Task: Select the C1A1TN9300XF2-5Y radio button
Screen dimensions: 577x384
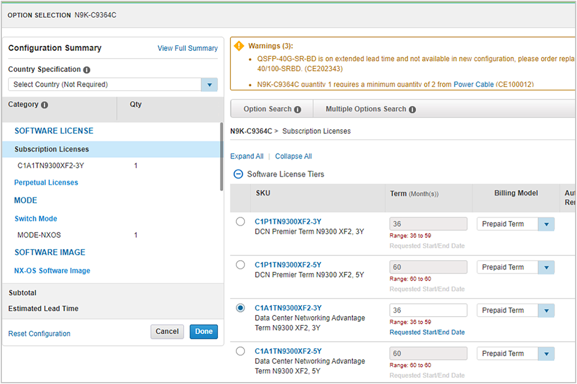Action: click(x=240, y=351)
